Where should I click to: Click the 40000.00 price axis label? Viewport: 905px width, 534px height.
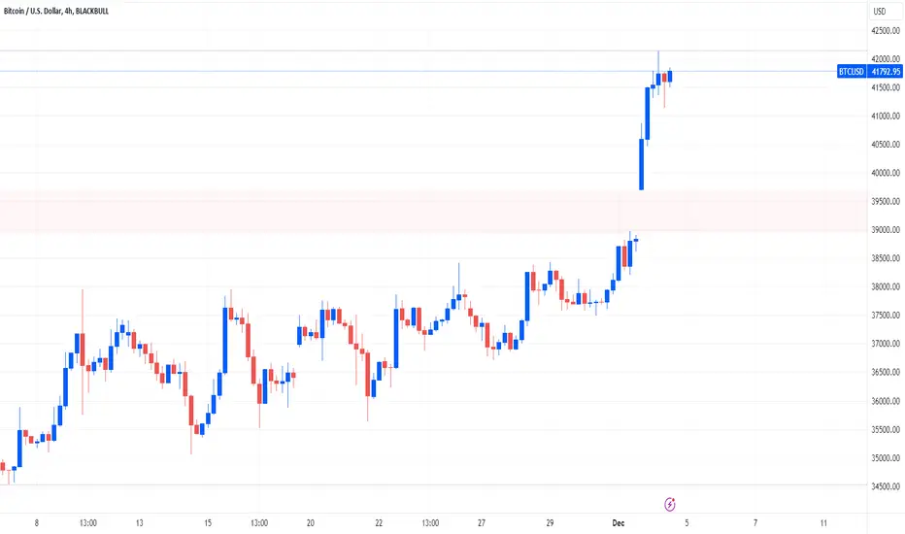tap(886, 173)
